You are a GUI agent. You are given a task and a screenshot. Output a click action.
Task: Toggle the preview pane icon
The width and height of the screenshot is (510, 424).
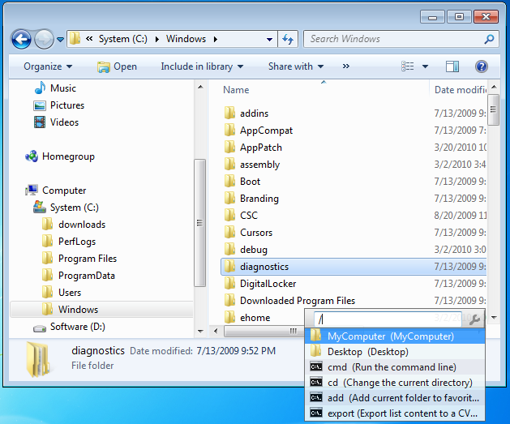[452, 66]
